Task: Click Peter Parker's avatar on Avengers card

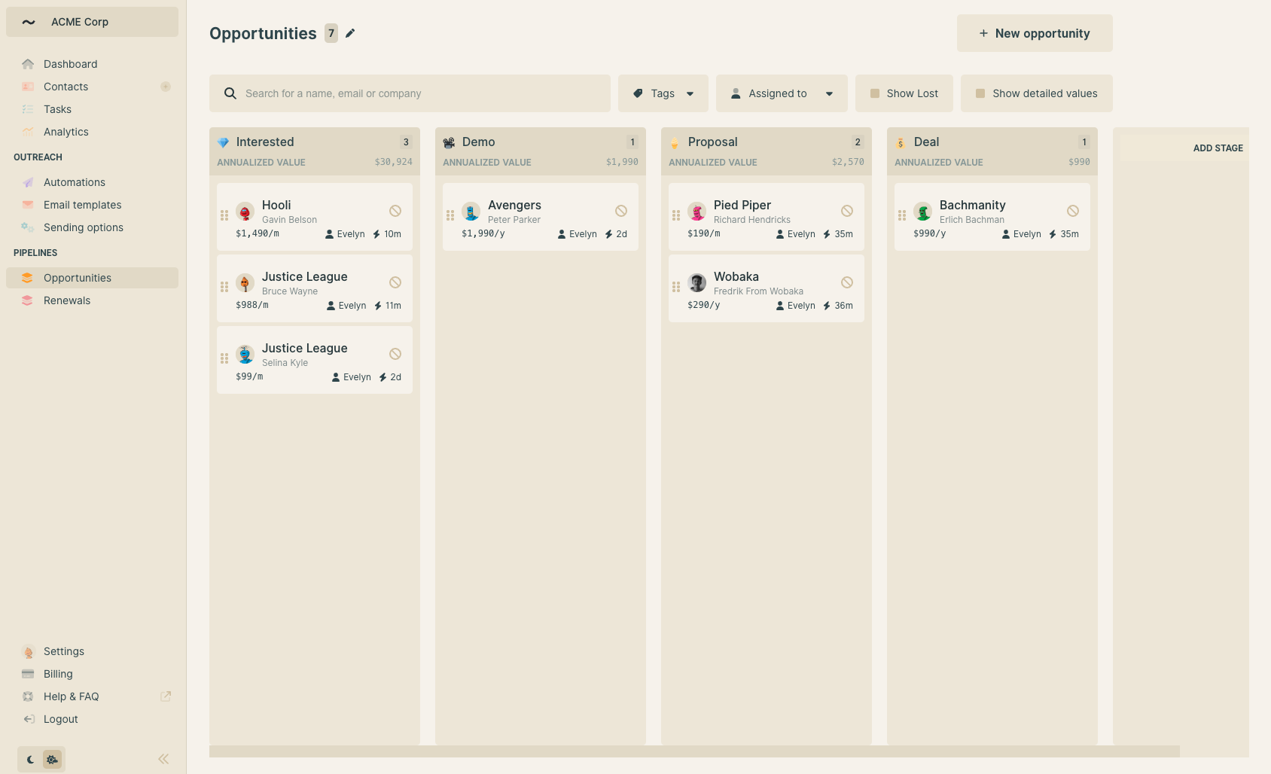Action: click(x=471, y=212)
